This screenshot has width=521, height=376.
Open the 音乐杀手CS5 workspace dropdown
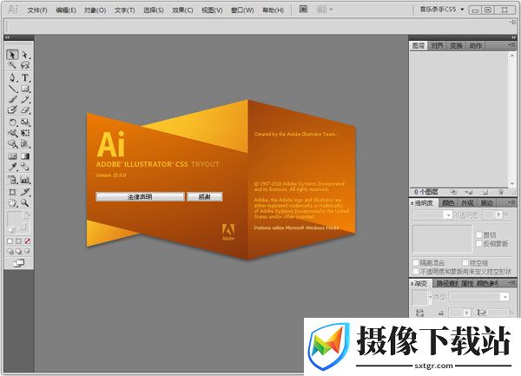coord(442,10)
